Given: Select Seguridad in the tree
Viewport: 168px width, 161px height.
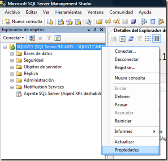Looking at the screenshot, I should [x=34, y=60].
